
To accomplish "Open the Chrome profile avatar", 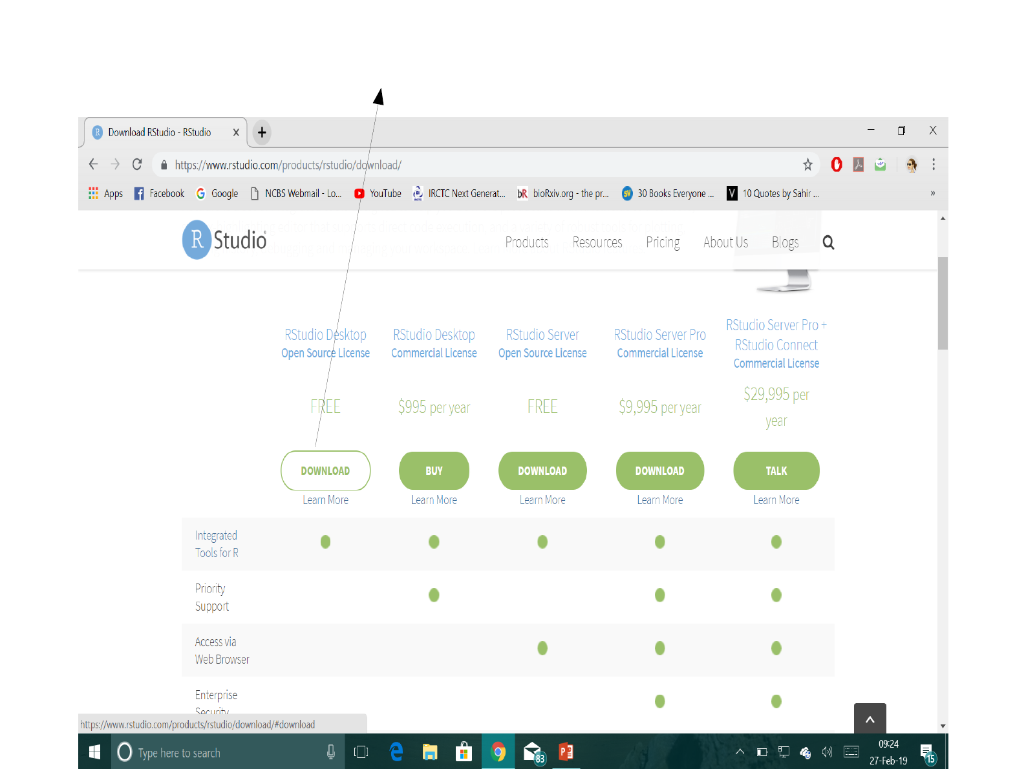I will 912,165.
